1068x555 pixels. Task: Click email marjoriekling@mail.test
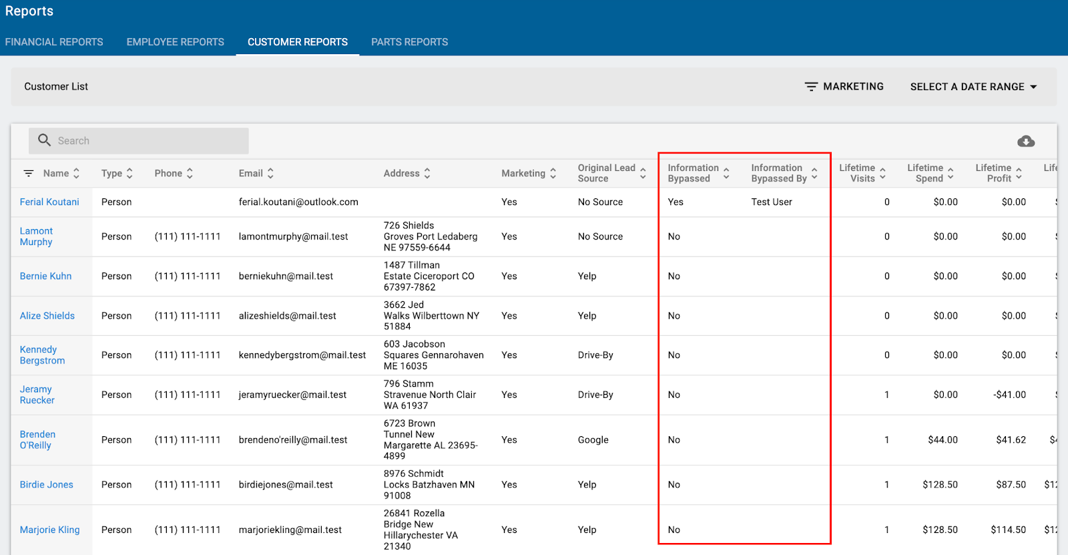coord(290,530)
